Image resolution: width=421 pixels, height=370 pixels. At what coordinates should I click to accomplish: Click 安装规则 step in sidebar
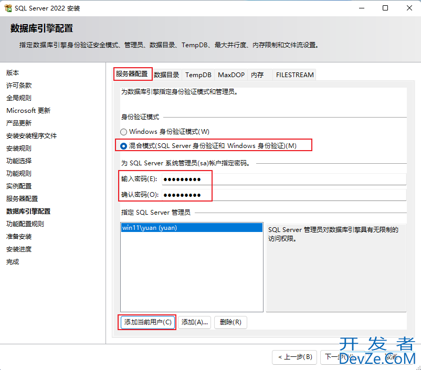[19, 149]
